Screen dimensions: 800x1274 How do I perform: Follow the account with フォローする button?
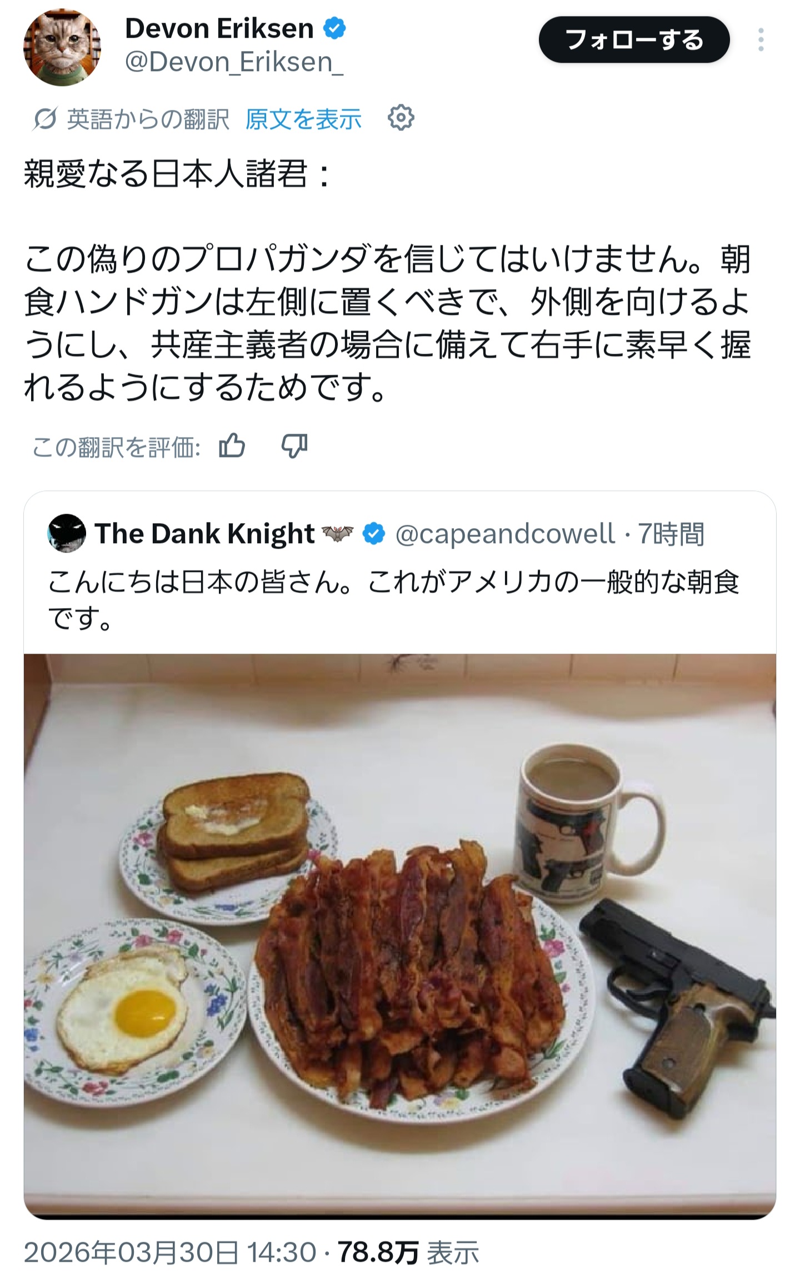click(x=634, y=40)
